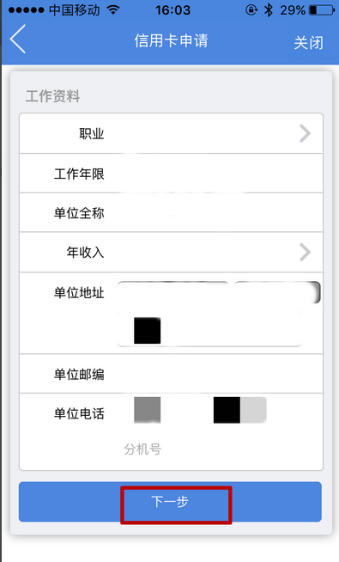Tap the battery indicator icon

coord(321,10)
